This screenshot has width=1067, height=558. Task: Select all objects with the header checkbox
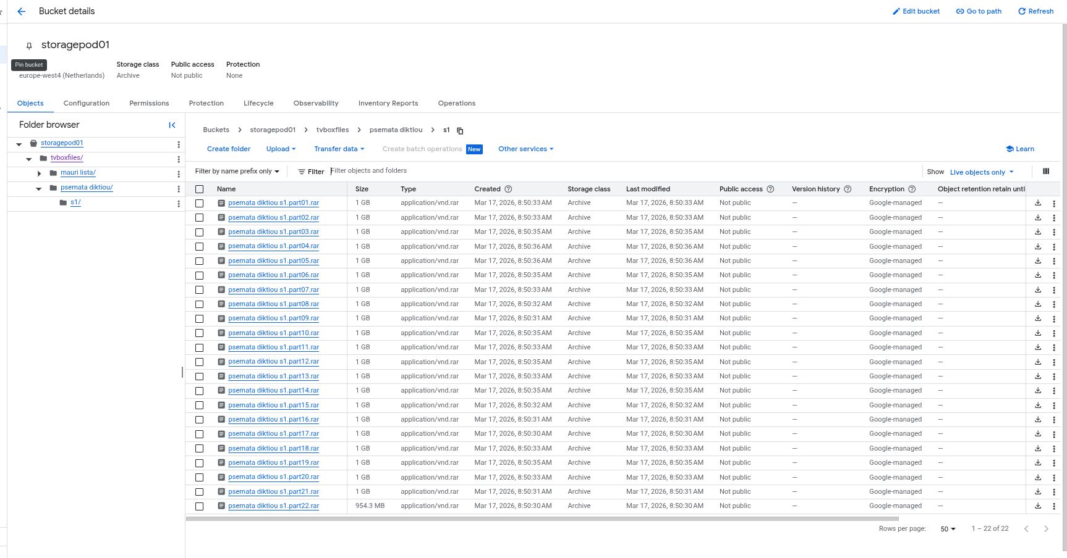tap(199, 189)
